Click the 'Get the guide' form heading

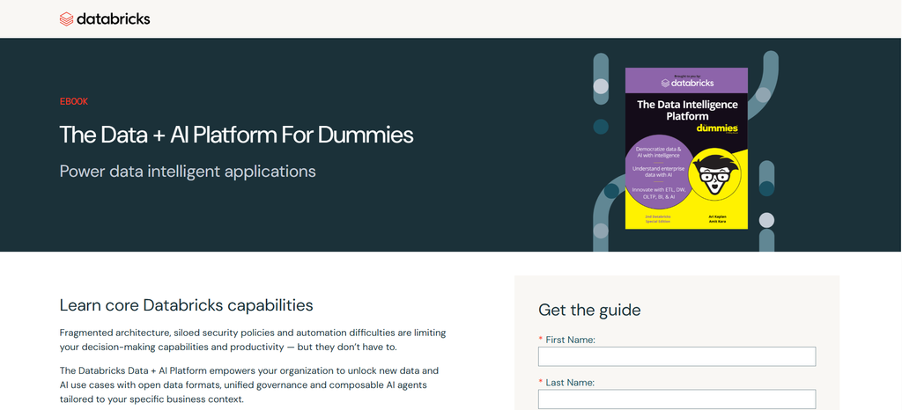589,310
